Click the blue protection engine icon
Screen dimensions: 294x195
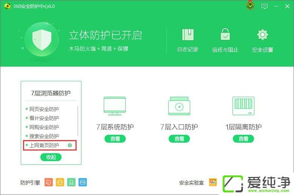pyautogui.click(x=83, y=182)
